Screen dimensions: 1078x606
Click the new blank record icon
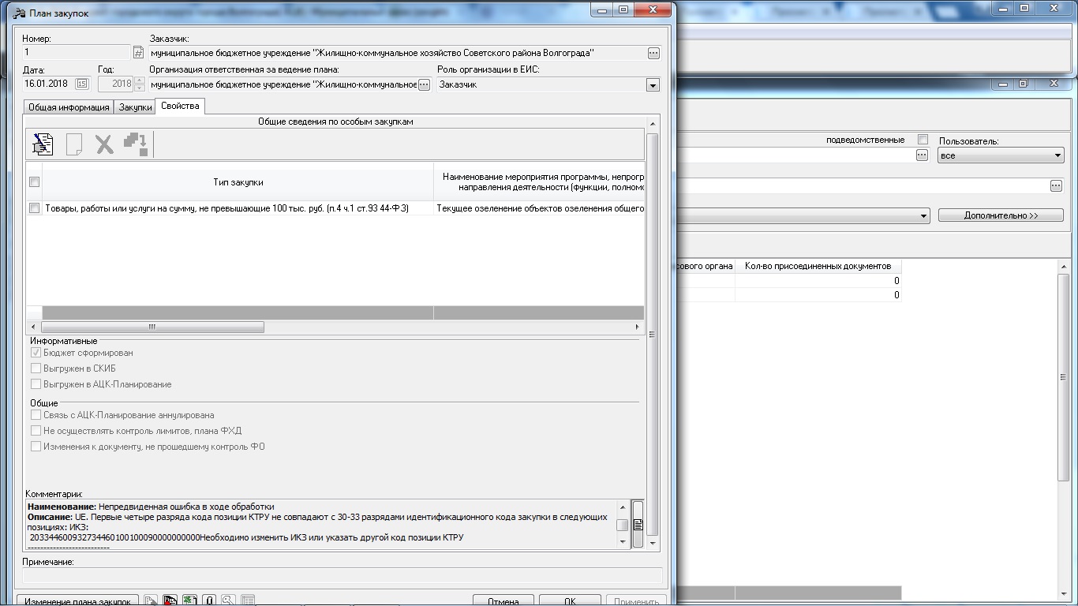click(x=74, y=144)
